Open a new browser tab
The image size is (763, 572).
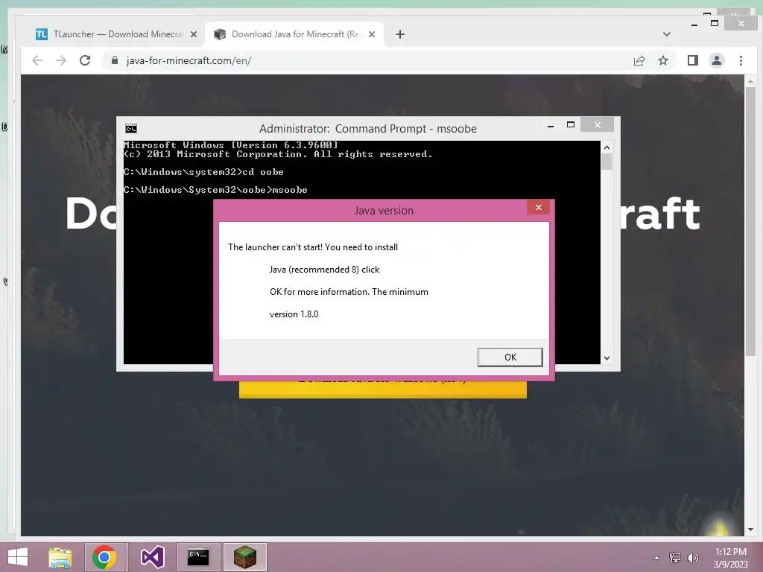click(x=400, y=34)
